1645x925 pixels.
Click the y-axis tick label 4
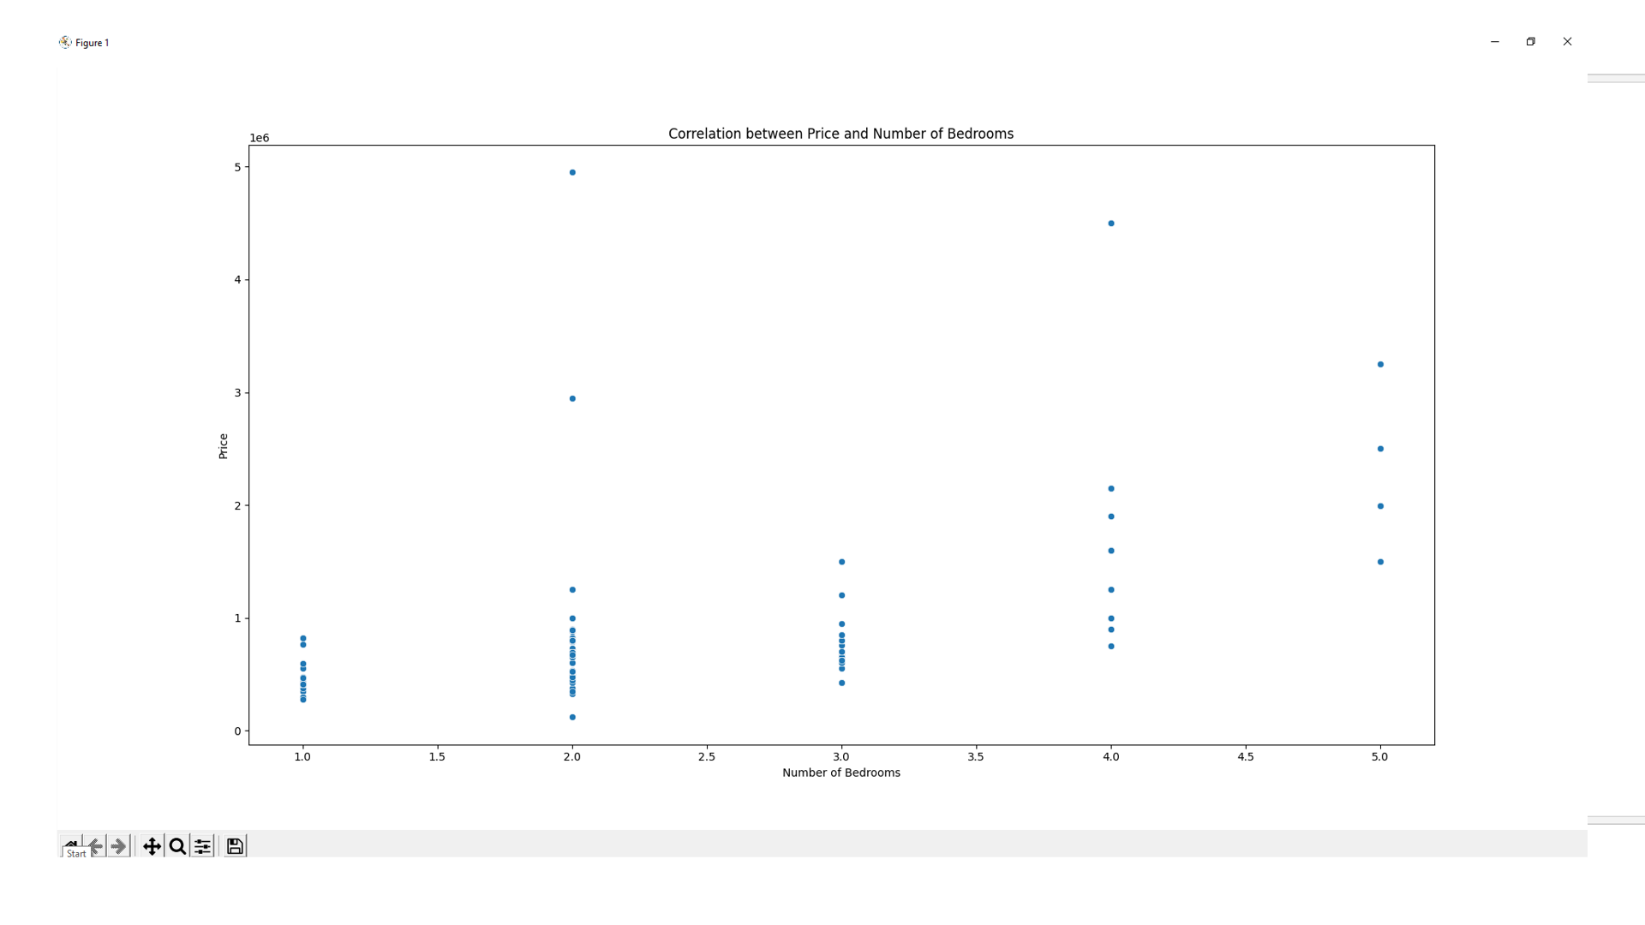[237, 280]
